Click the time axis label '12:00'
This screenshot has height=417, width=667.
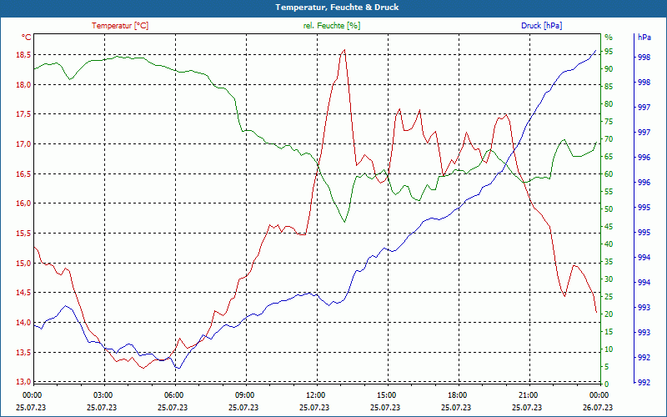315,394
